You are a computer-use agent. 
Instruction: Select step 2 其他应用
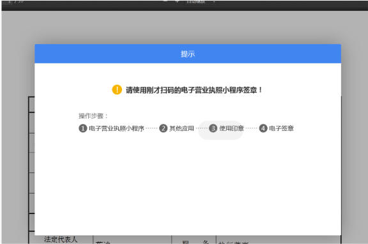(177, 128)
